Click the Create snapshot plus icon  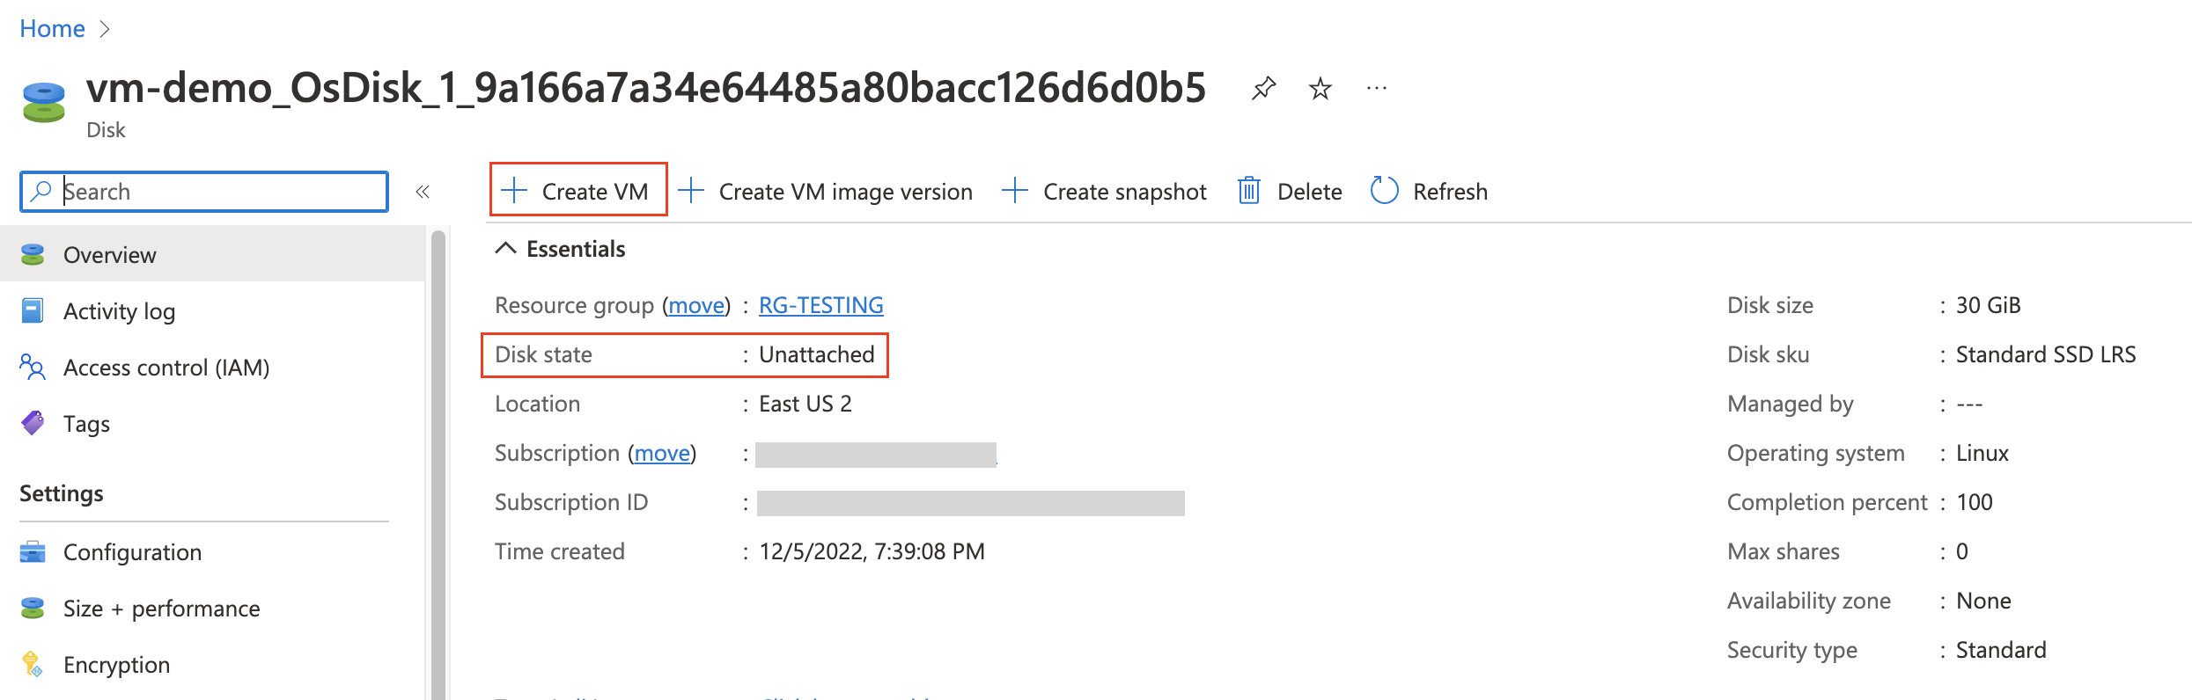click(x=1015, y=191)
